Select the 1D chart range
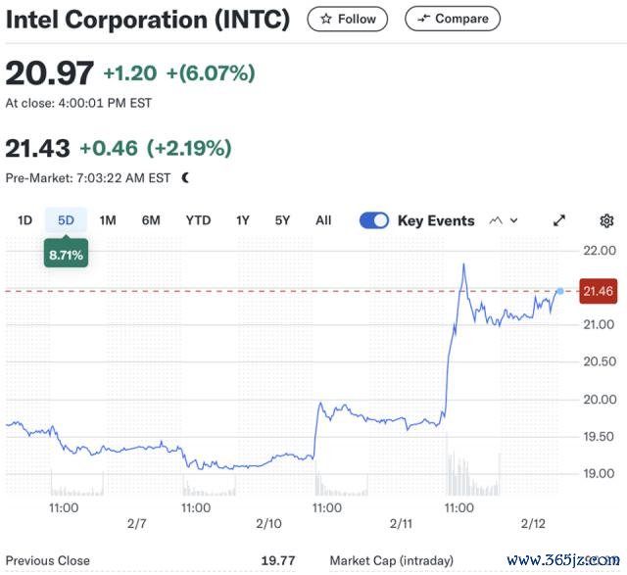627x575 pixels. pos(24,220)
